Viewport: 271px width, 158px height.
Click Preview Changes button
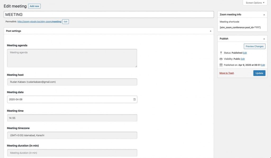(x=254, y=46)
